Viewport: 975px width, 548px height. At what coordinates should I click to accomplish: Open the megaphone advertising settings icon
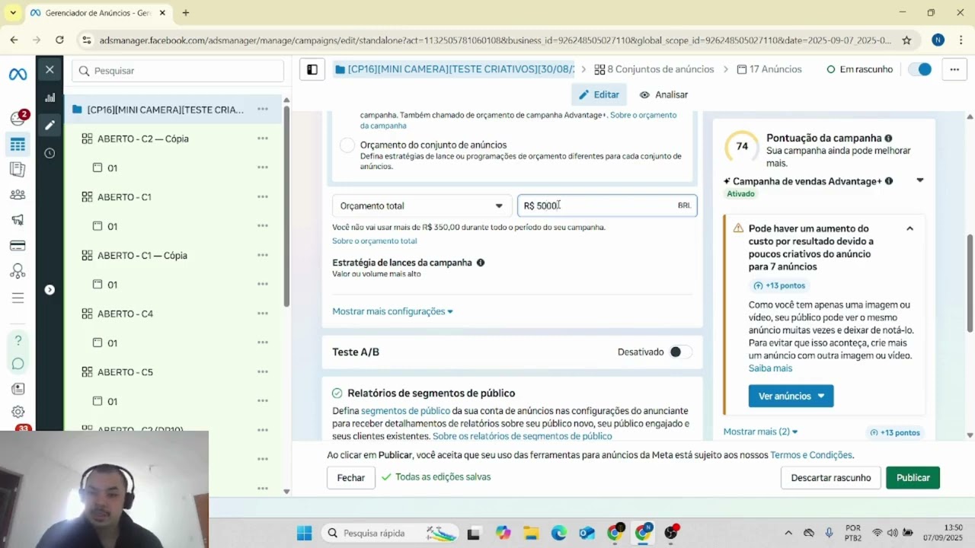pos(18,220)
